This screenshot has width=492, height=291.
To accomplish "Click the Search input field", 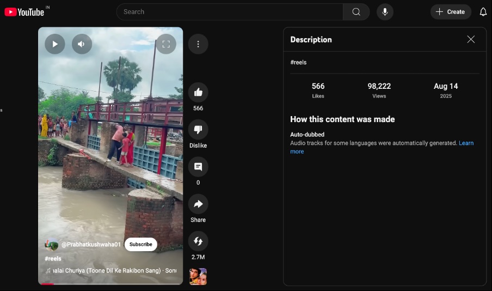I will pos(230,12).
